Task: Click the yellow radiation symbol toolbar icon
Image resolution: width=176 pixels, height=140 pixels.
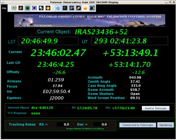Action: pos(48,8)
